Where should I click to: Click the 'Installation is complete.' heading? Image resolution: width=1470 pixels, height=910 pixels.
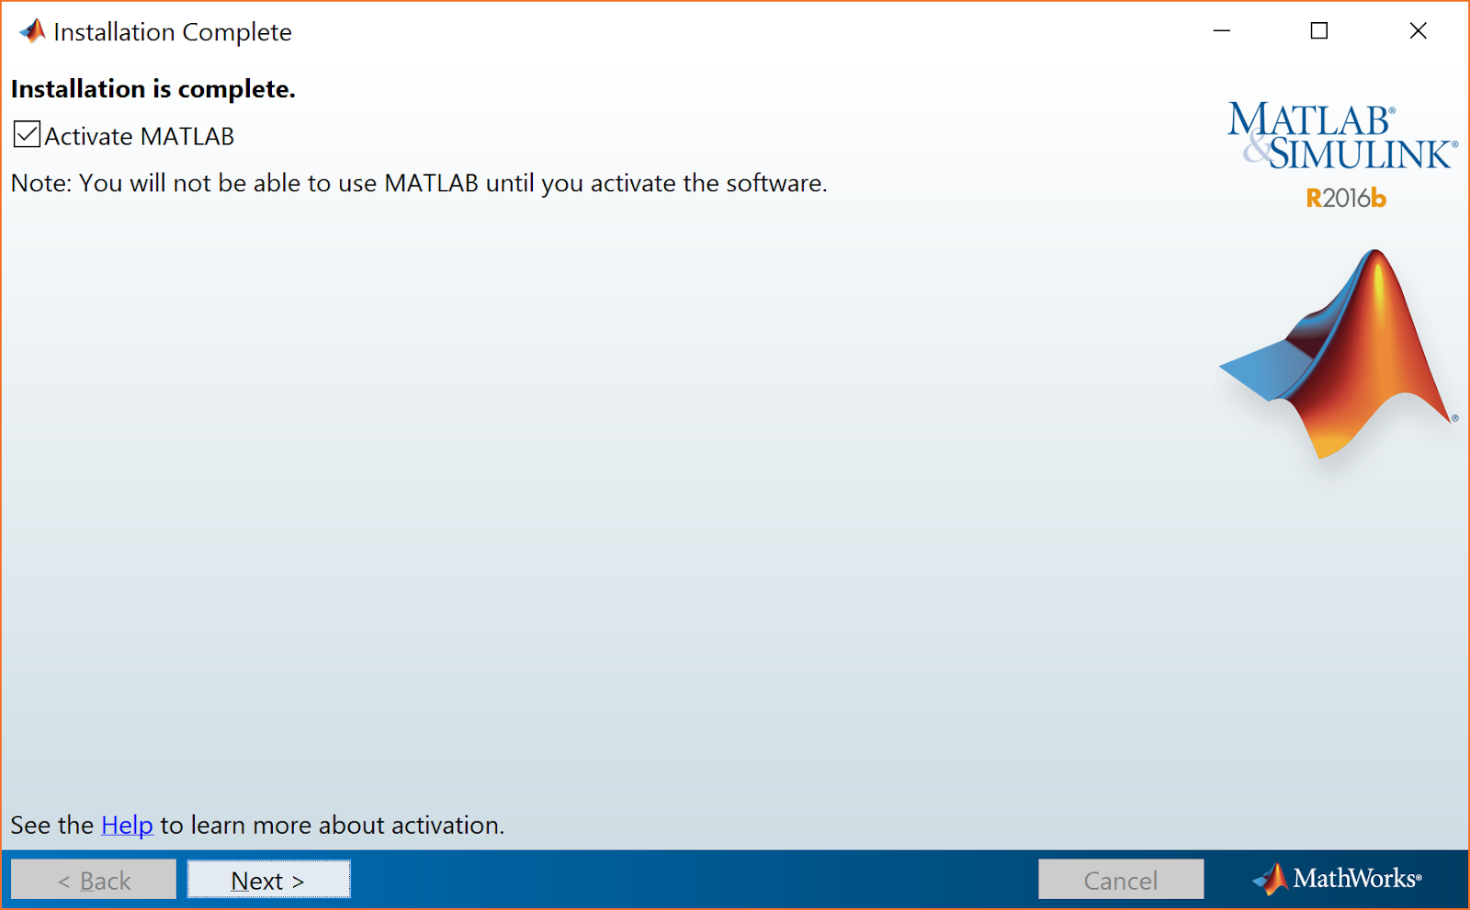153,89
